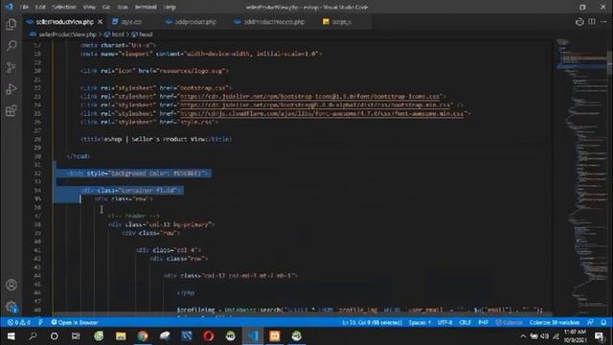This screenshot has width=613, height=345.
Task: Show hidden system tray icons
Action: [x=523, y=336]
